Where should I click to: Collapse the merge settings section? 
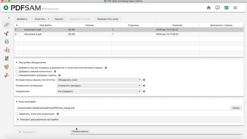(17, 63)
